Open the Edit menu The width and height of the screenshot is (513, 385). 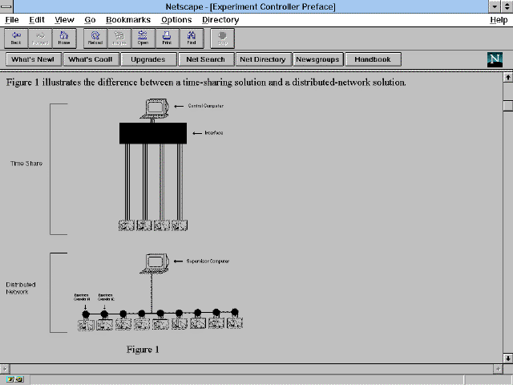(x=37, y=20)
